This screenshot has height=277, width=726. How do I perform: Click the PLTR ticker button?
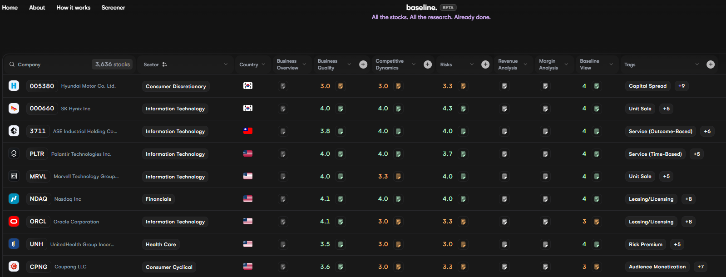point(37,154)
